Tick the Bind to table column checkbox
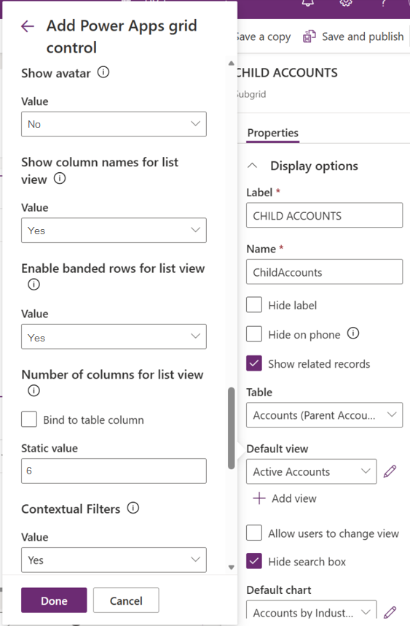Image resolution: width=410 pixels, height=626 pixels. tap(29, 420)
